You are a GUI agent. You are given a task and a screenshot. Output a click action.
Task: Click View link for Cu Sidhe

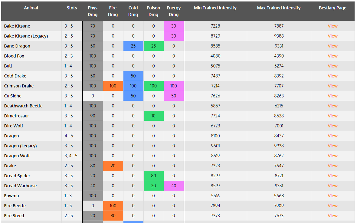332,96
